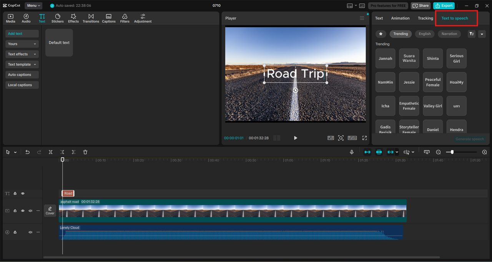This screenshot has width=492, height=262.
Task: Click the Export button
Action: [x=444, y=6]
